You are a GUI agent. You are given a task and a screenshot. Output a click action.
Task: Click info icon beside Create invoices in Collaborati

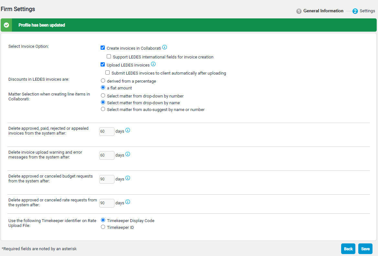[165, 47]
